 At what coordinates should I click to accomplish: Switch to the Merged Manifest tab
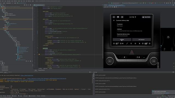coord(41,70)
